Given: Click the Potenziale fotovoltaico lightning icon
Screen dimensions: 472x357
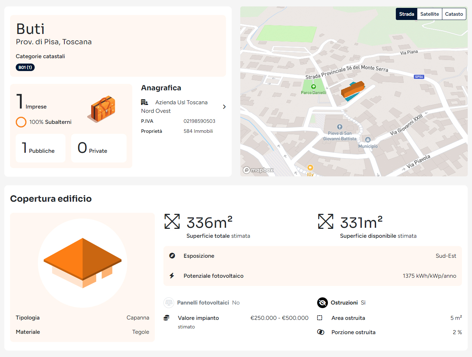Looking at the screenshot, I should coord(172,276).
